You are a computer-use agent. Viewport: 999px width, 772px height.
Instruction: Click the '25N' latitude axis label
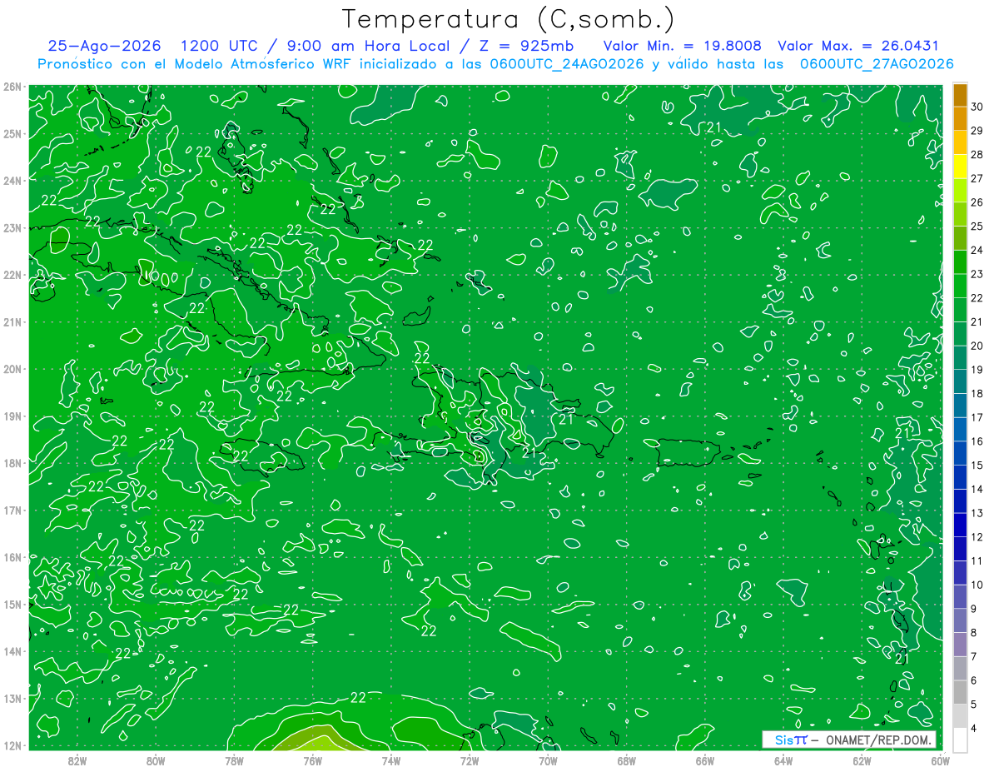pyautogui.click(x=12, y=133)
